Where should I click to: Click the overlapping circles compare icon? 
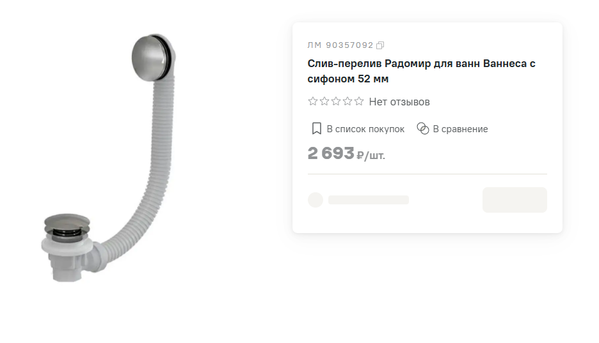(423, 128)
